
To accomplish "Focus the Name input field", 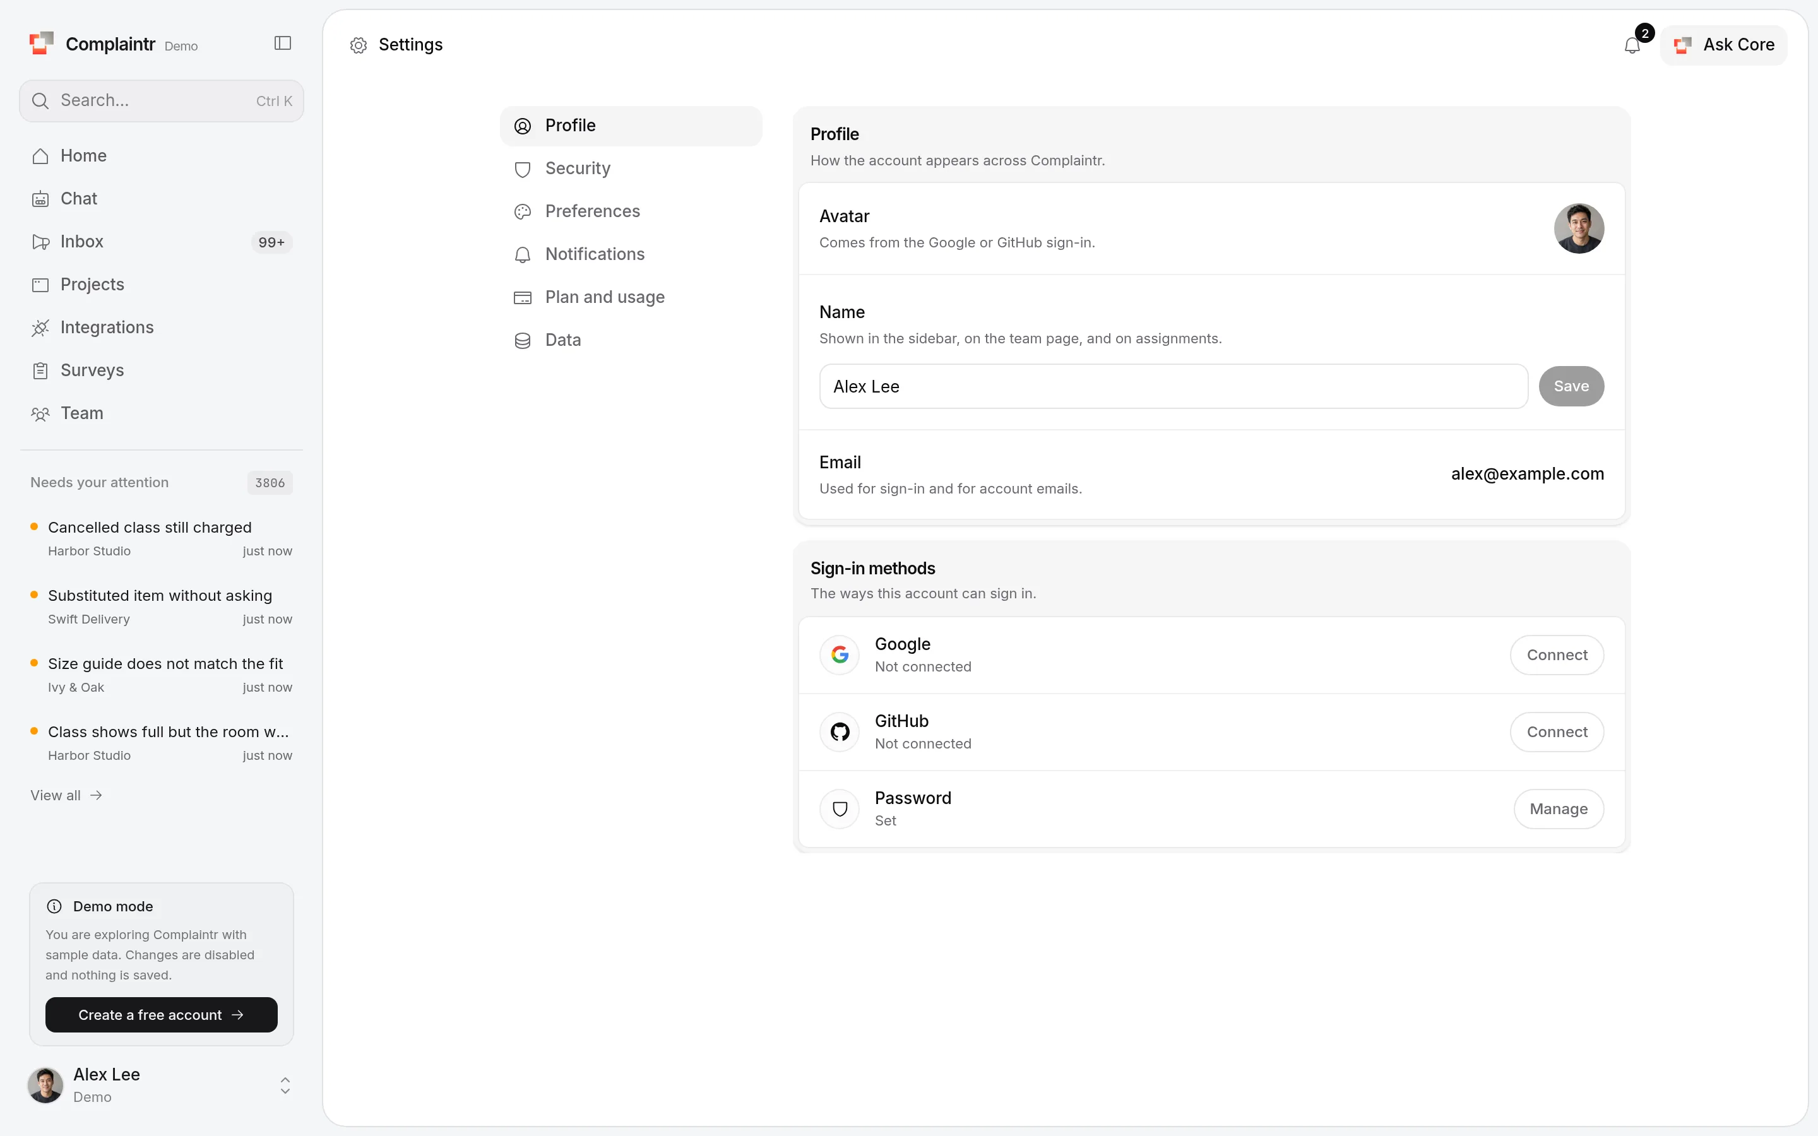I will (1173, 386).
